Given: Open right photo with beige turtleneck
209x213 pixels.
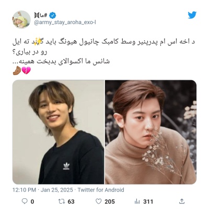Looking at the screenshot, I should 150,132.
